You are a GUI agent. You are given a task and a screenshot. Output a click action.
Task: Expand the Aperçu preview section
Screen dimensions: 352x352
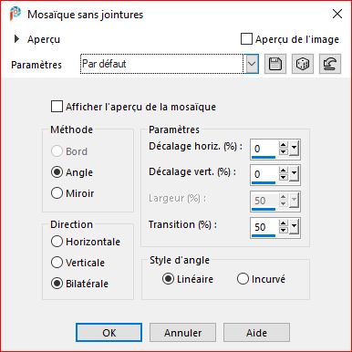[16, 39]
